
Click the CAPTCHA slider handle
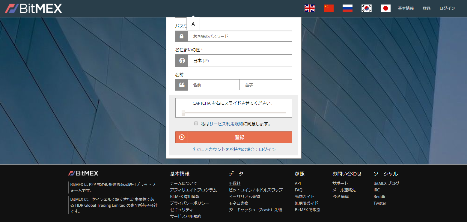183,113
